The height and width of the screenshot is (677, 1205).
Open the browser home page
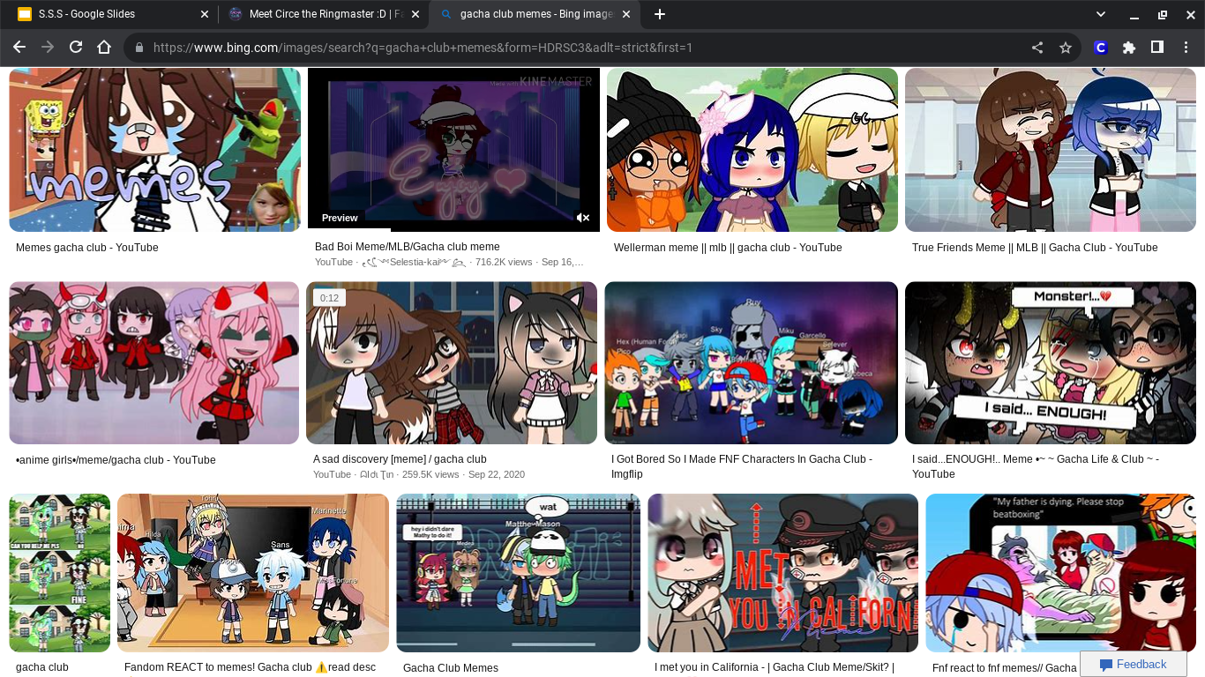pyautogui.click(x=104, y=48)
